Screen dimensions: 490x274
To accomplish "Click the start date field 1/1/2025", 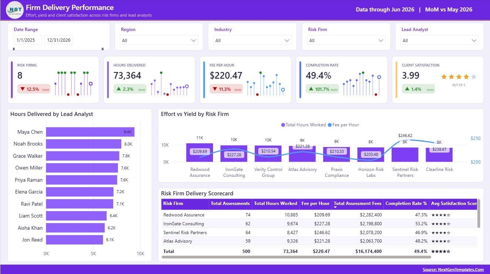I will 28,40.
